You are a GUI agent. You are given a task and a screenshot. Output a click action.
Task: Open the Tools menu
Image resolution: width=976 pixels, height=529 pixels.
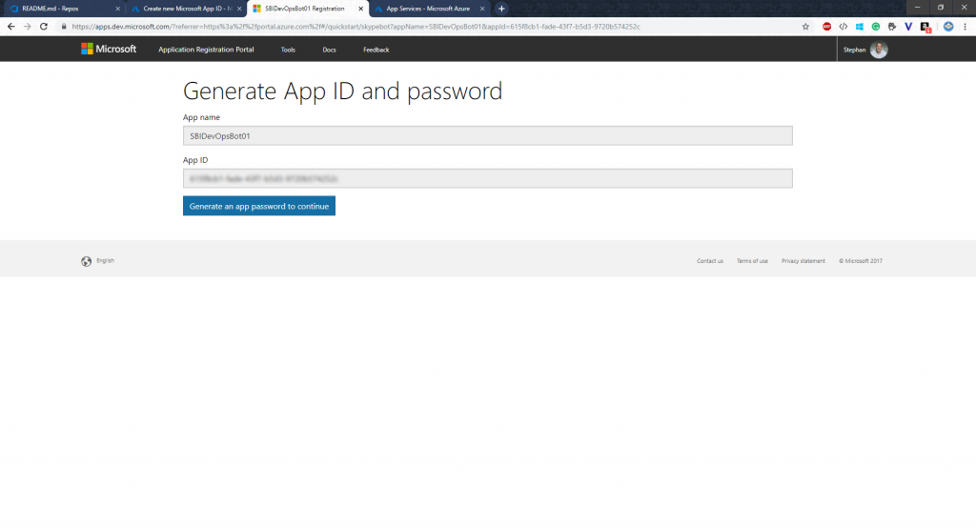coord(288,50)
